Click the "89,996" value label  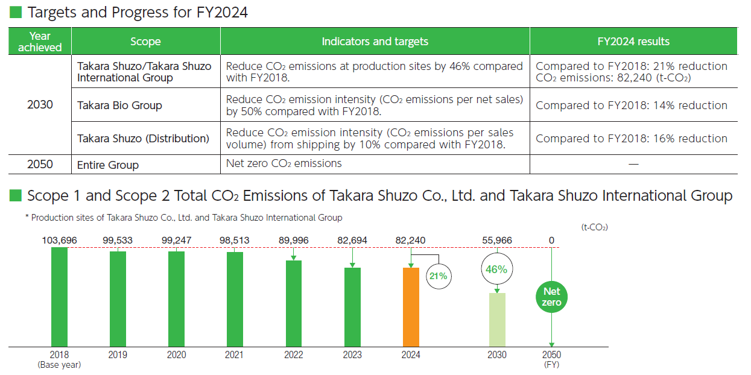point(293,240)
